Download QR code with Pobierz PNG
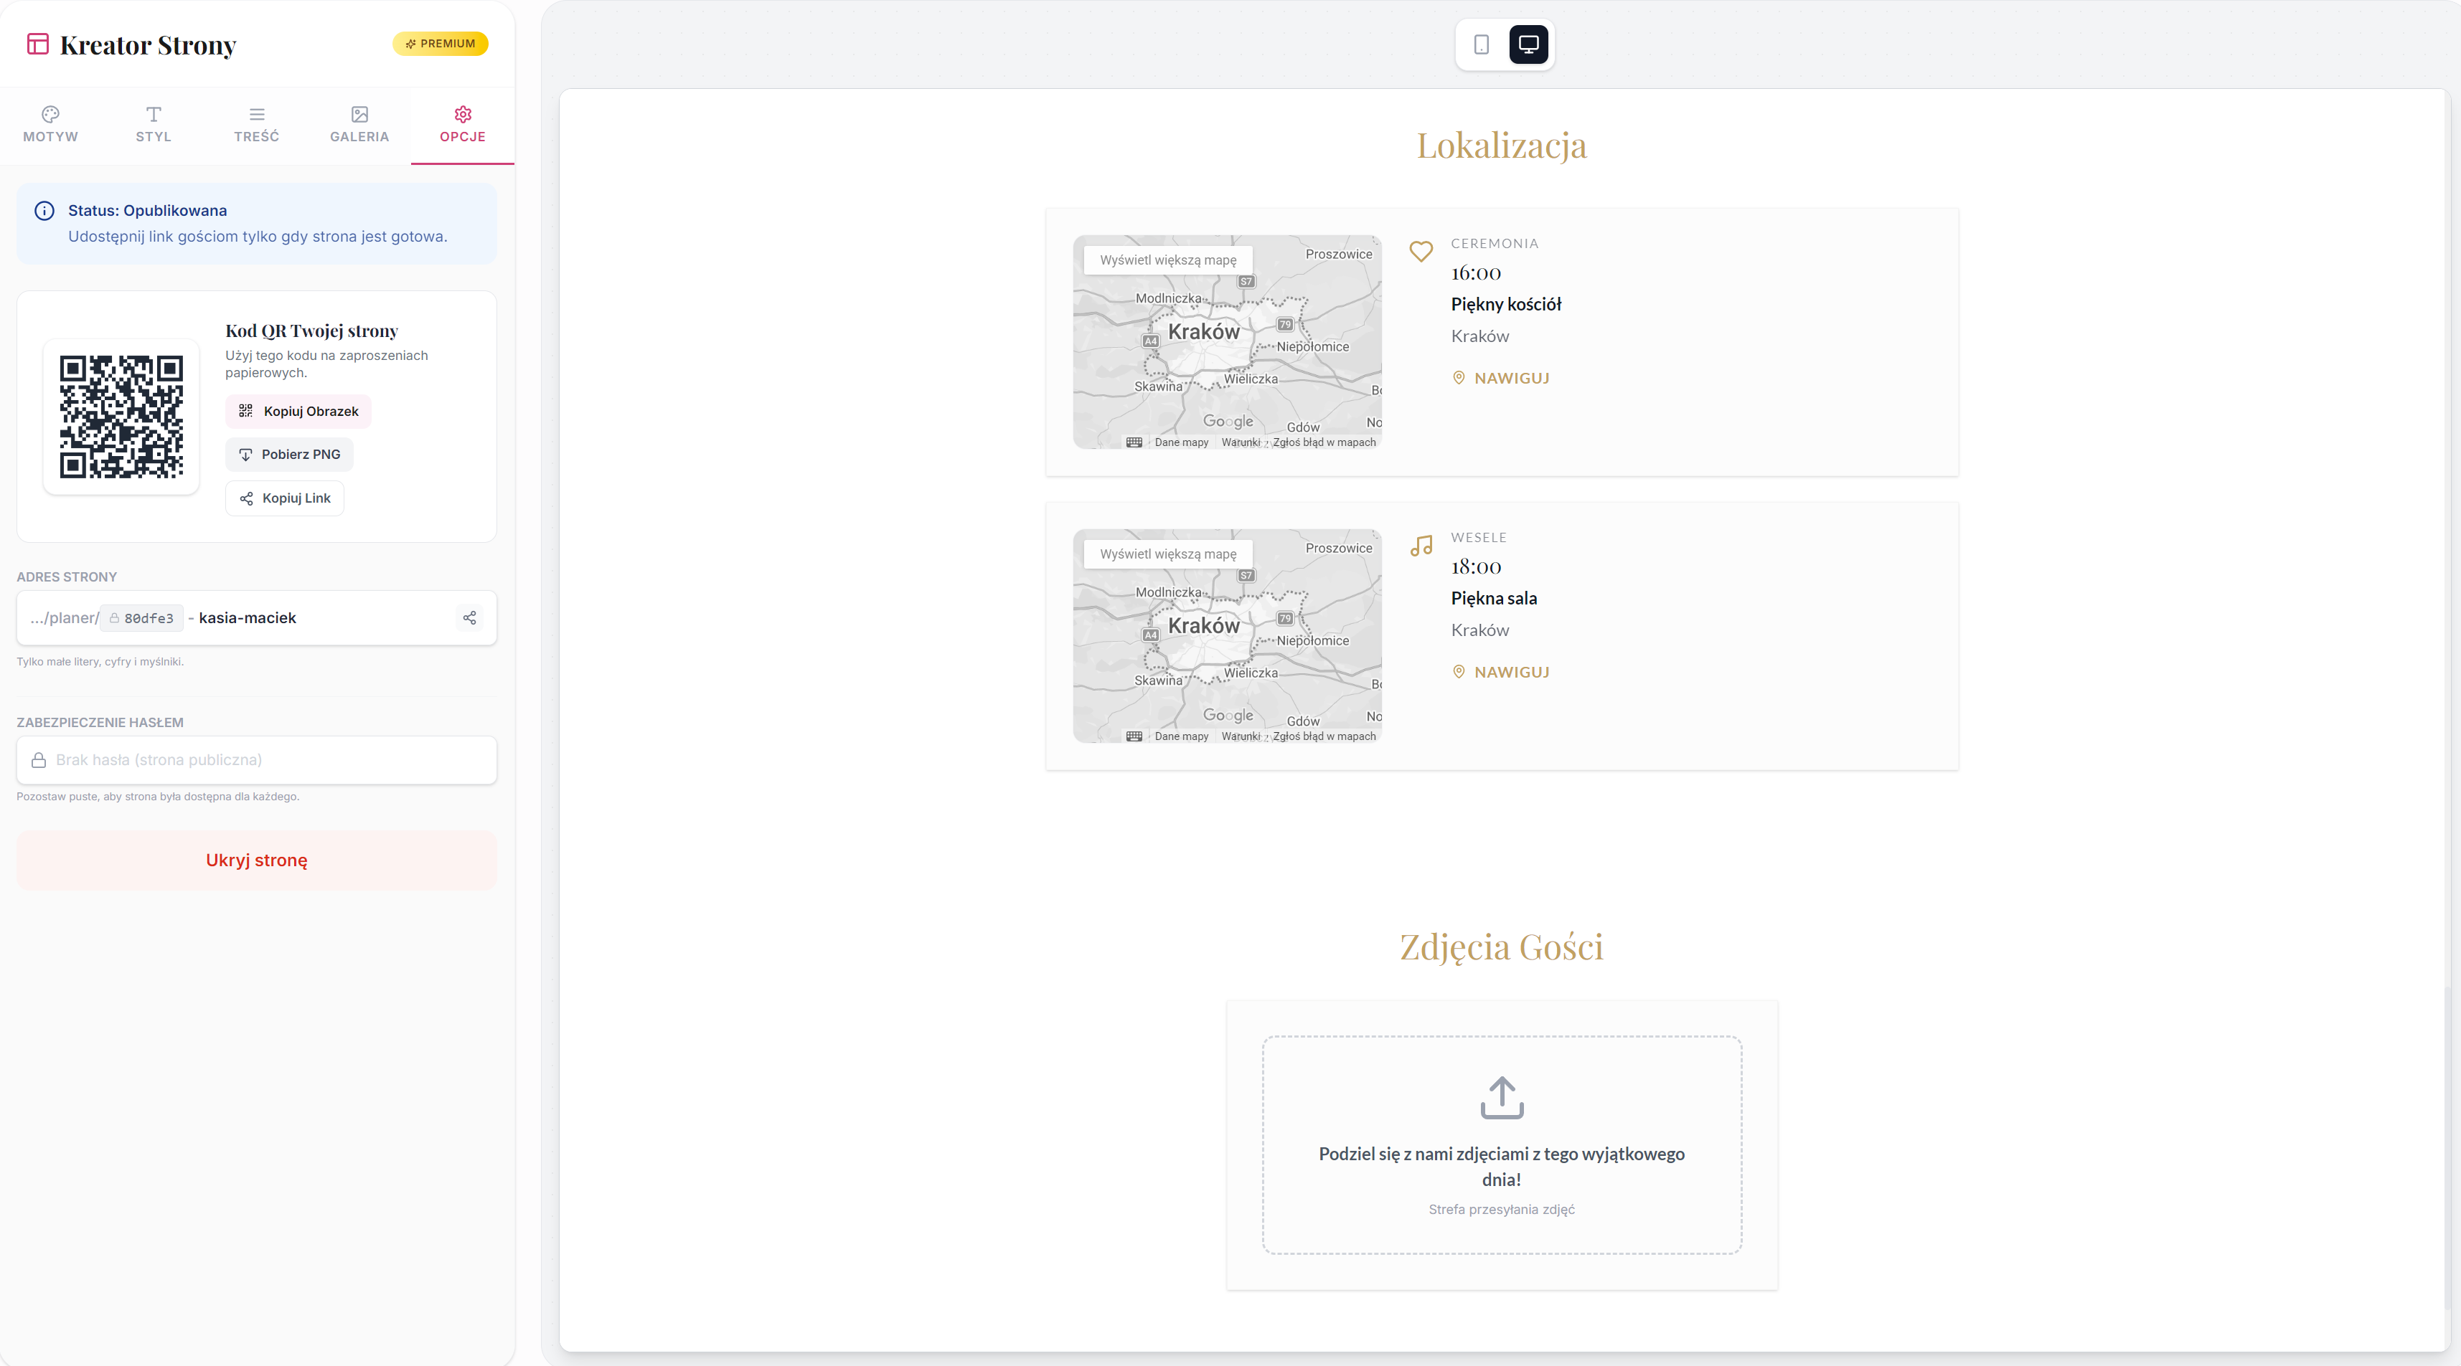Image resolution: width=2461 pixels, height=1366 pixels. click(x=288, y=455)
